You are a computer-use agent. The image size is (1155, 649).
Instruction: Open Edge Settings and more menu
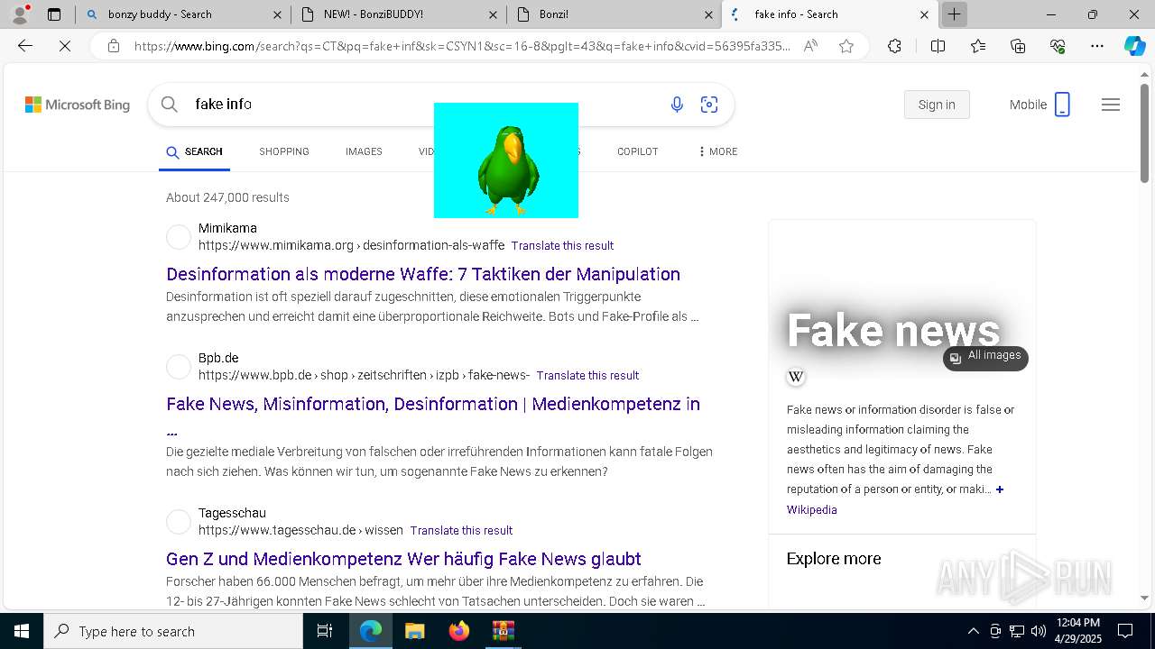point(1097,46)
